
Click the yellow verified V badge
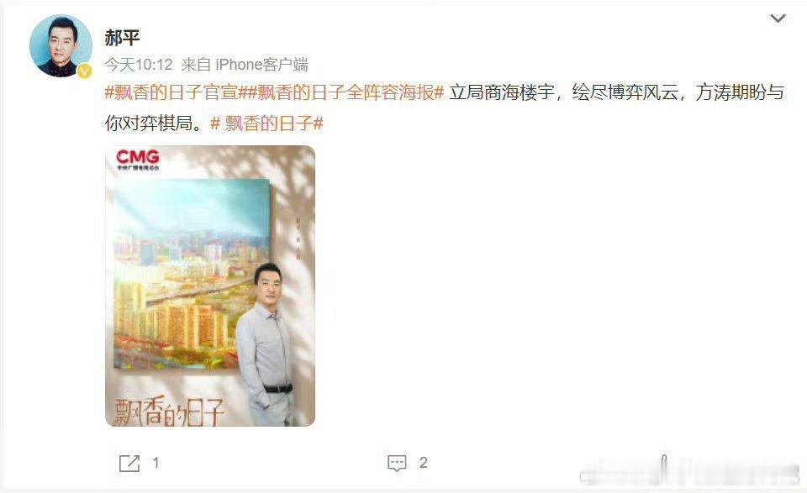click(84, 71)
